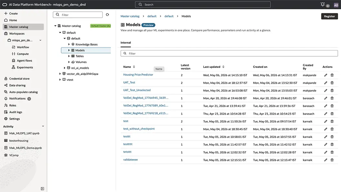Collapse the left navigation panel icon
This screenshot has width=341, height=192.
[x=42, y=188]
